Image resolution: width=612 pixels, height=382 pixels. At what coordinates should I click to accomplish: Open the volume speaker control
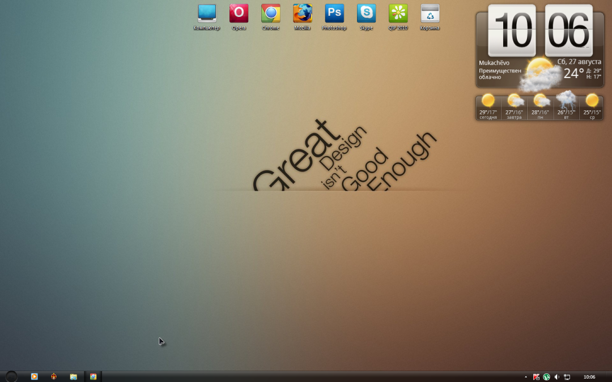(556, 377)
